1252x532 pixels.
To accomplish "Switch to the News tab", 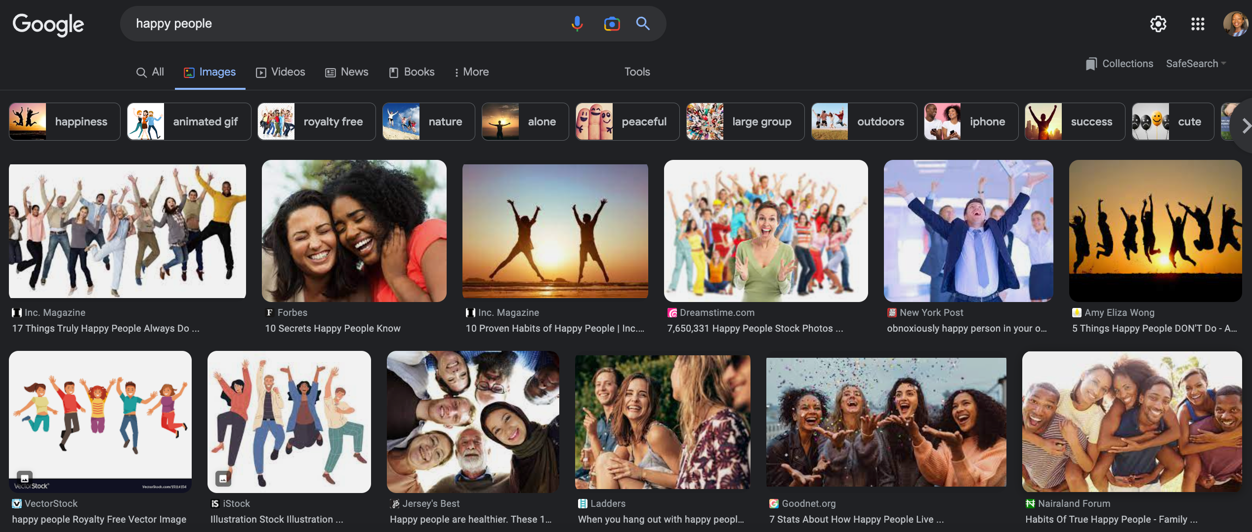I will tap(347, 72).
